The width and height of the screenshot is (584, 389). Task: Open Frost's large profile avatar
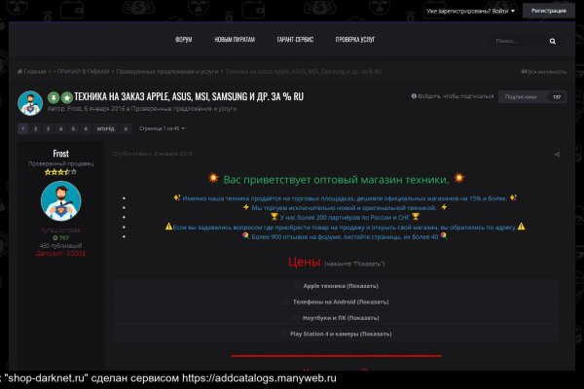[x=60, y=201]
